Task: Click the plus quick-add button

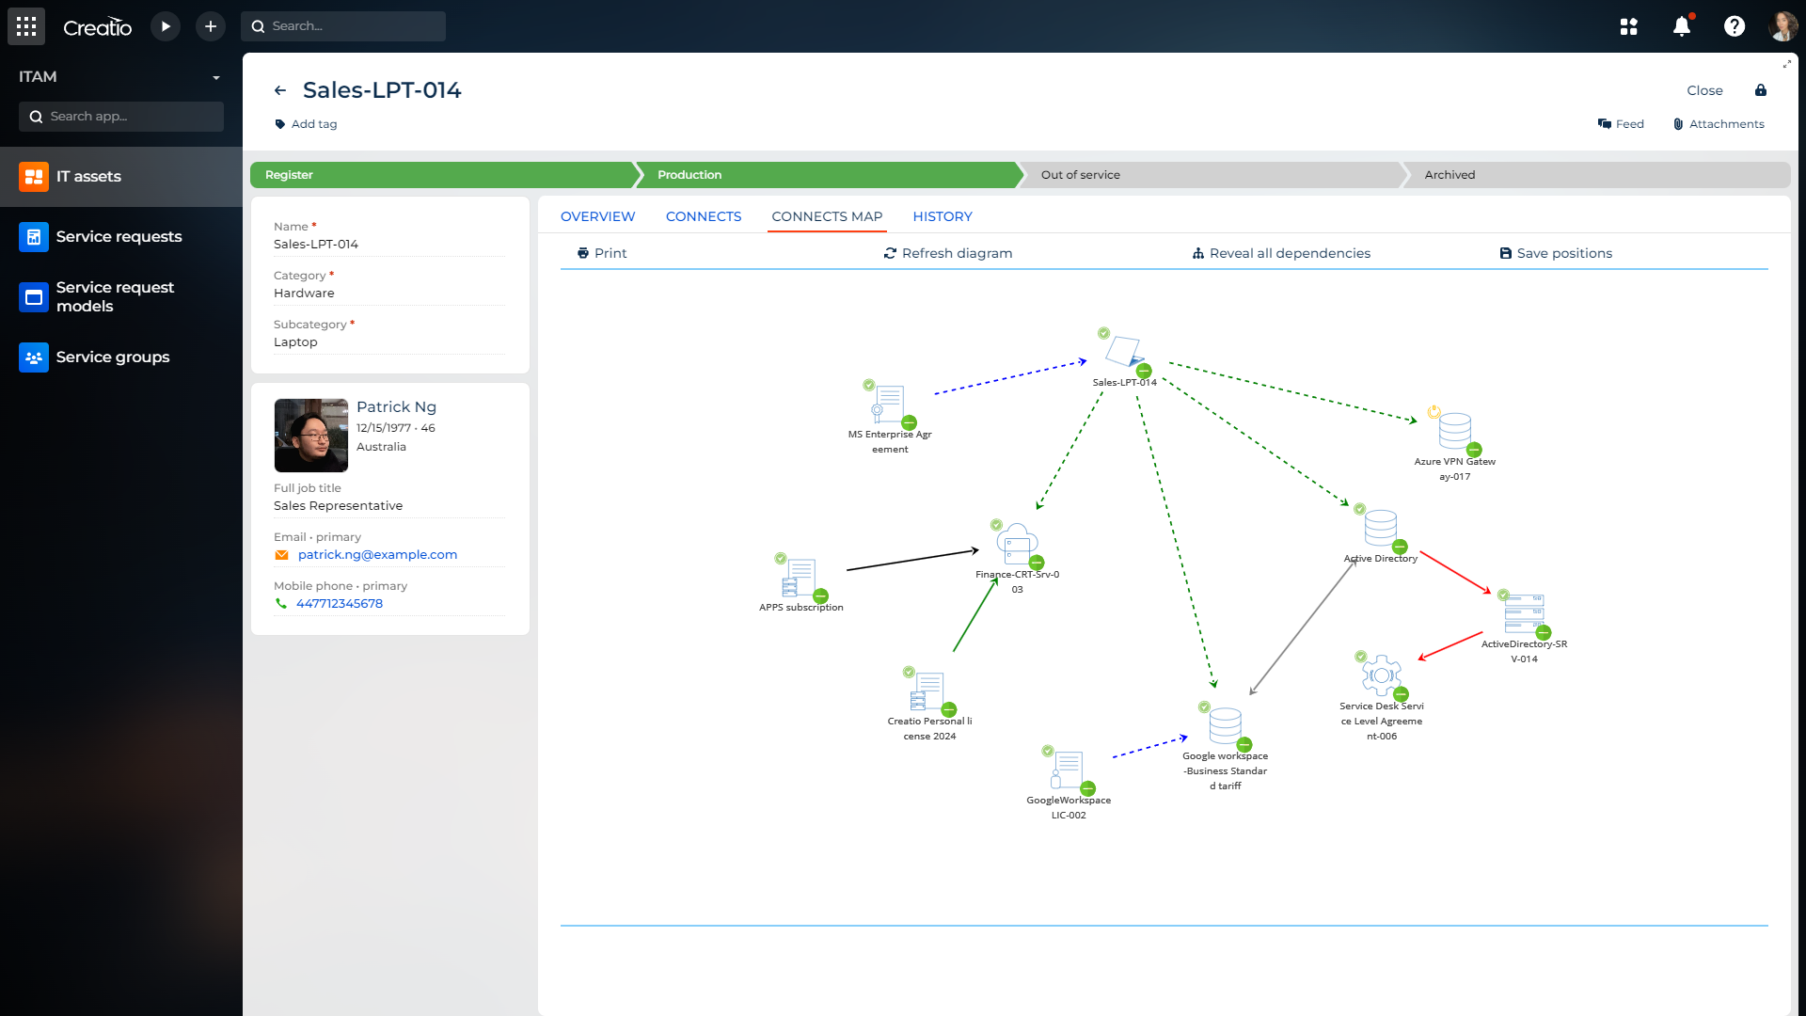Action: pos(211,26)
